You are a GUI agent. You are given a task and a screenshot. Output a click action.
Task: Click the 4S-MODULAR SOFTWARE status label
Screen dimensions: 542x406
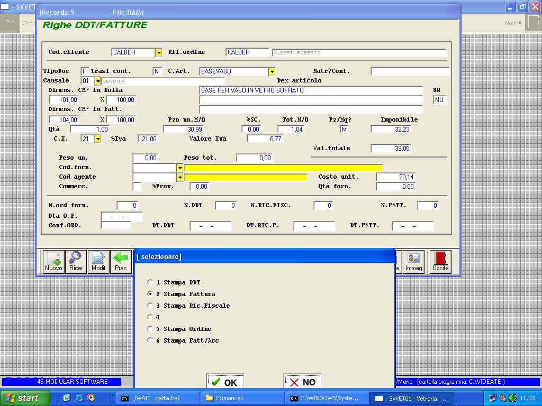click(x=73, y=382)
